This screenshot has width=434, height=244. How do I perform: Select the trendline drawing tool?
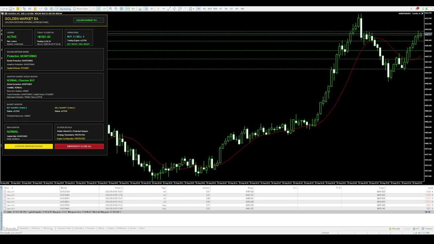tap(169, 9)
